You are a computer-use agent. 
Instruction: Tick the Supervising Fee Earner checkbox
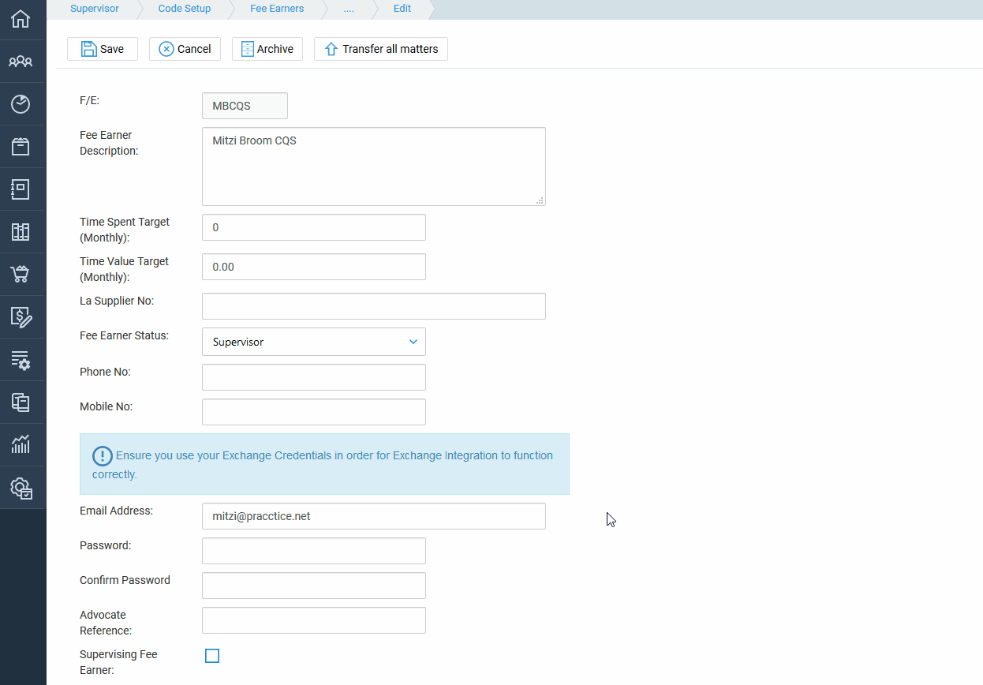[x=212, y=656]
